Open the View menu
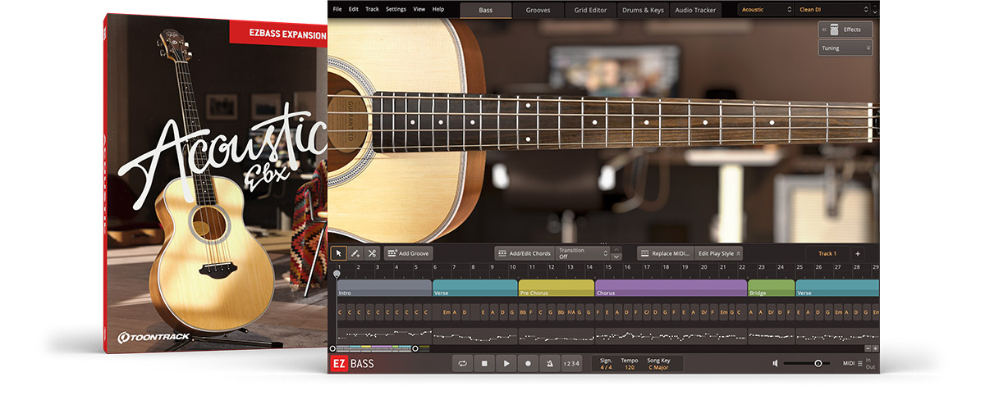Viewport: 985px width, 400px height. 419,9
